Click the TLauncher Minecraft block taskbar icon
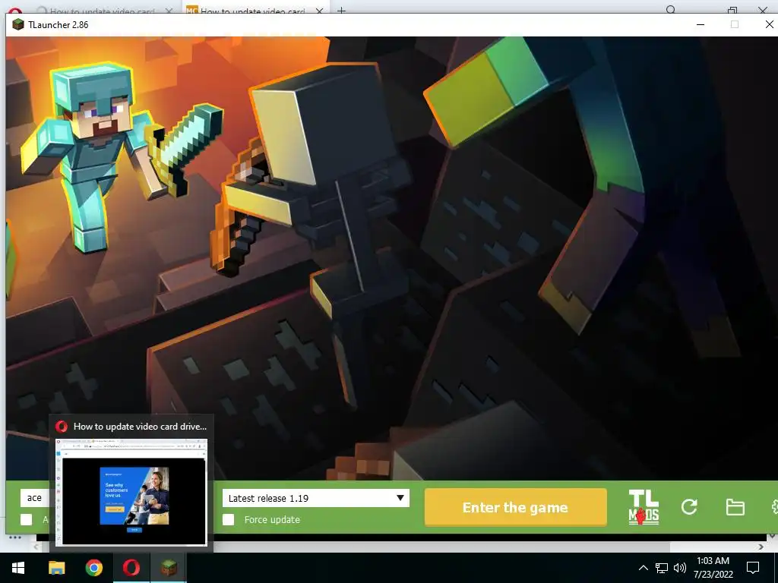Image resolution: width=778 pixels, height=583 pixels. (169, 568)
